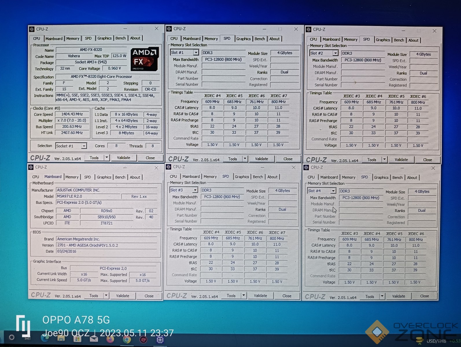Expand the Slot #1 memory slot dropdown
461x347 pixels.
[196, 53]
